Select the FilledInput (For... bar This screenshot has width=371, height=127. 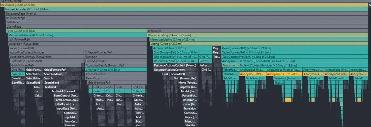pyautogui.click(x=67, y=104)
